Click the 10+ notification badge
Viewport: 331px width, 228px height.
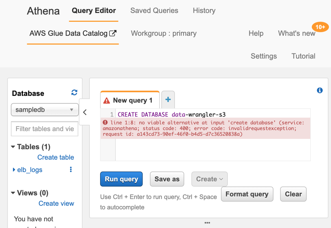(x=320, y=27)
